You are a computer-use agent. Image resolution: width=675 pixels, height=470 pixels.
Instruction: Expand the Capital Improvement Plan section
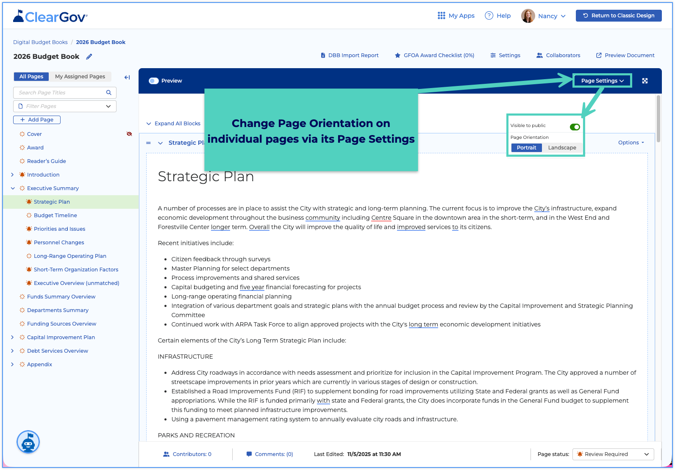click(x=12, y=337)
